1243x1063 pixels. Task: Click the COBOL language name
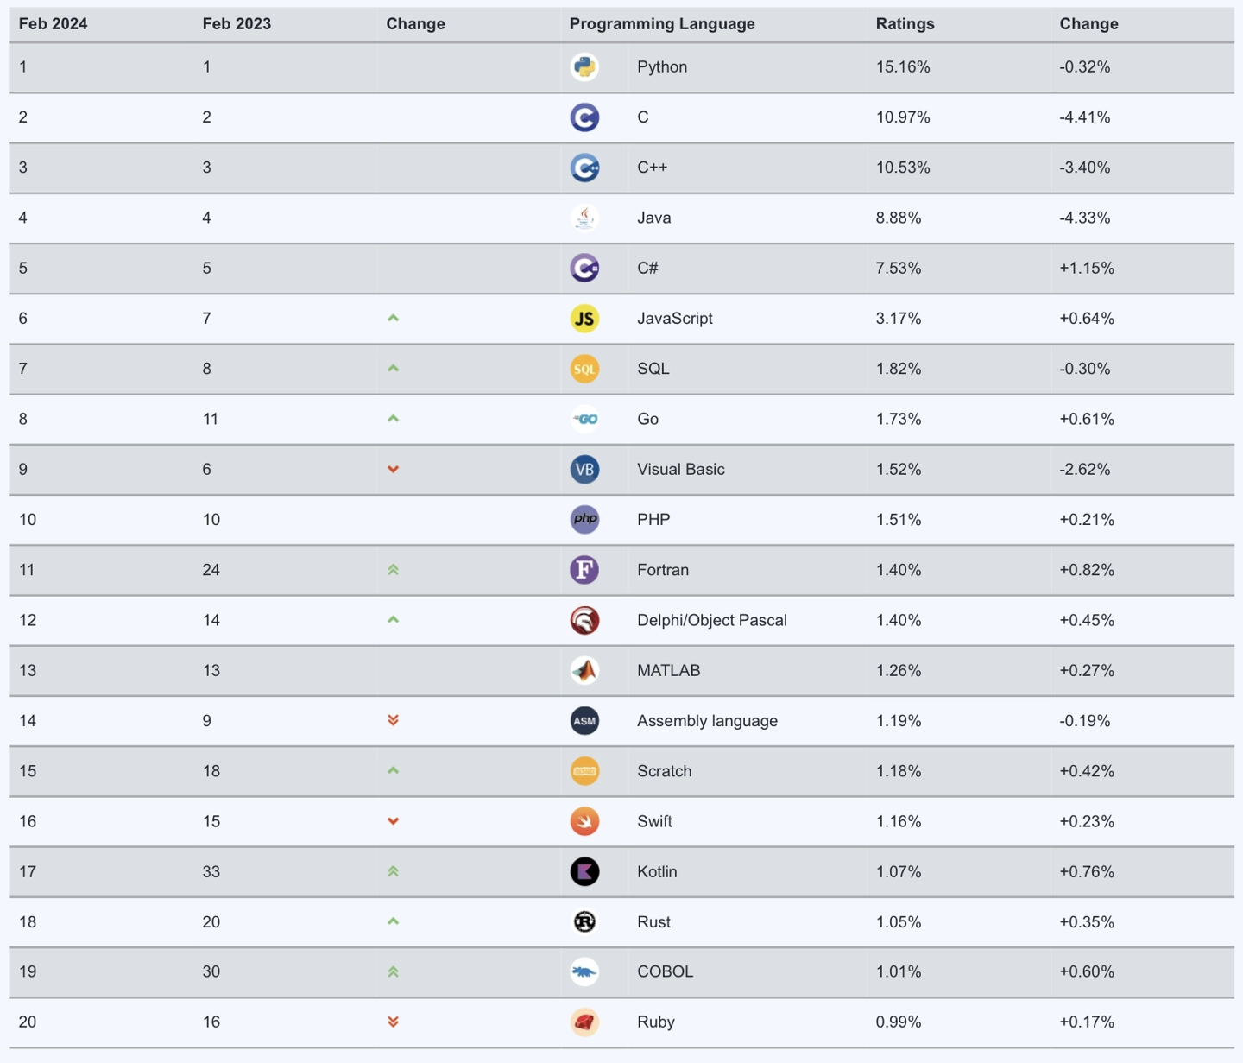point(665,971)
